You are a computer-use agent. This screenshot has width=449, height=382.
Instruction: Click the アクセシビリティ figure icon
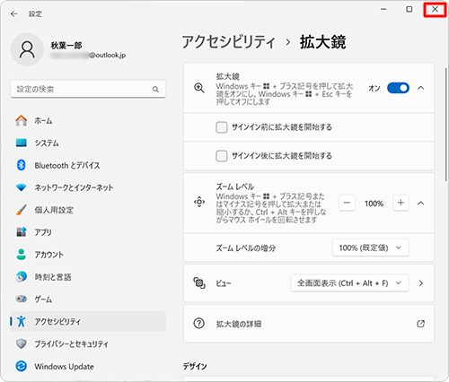21,321
